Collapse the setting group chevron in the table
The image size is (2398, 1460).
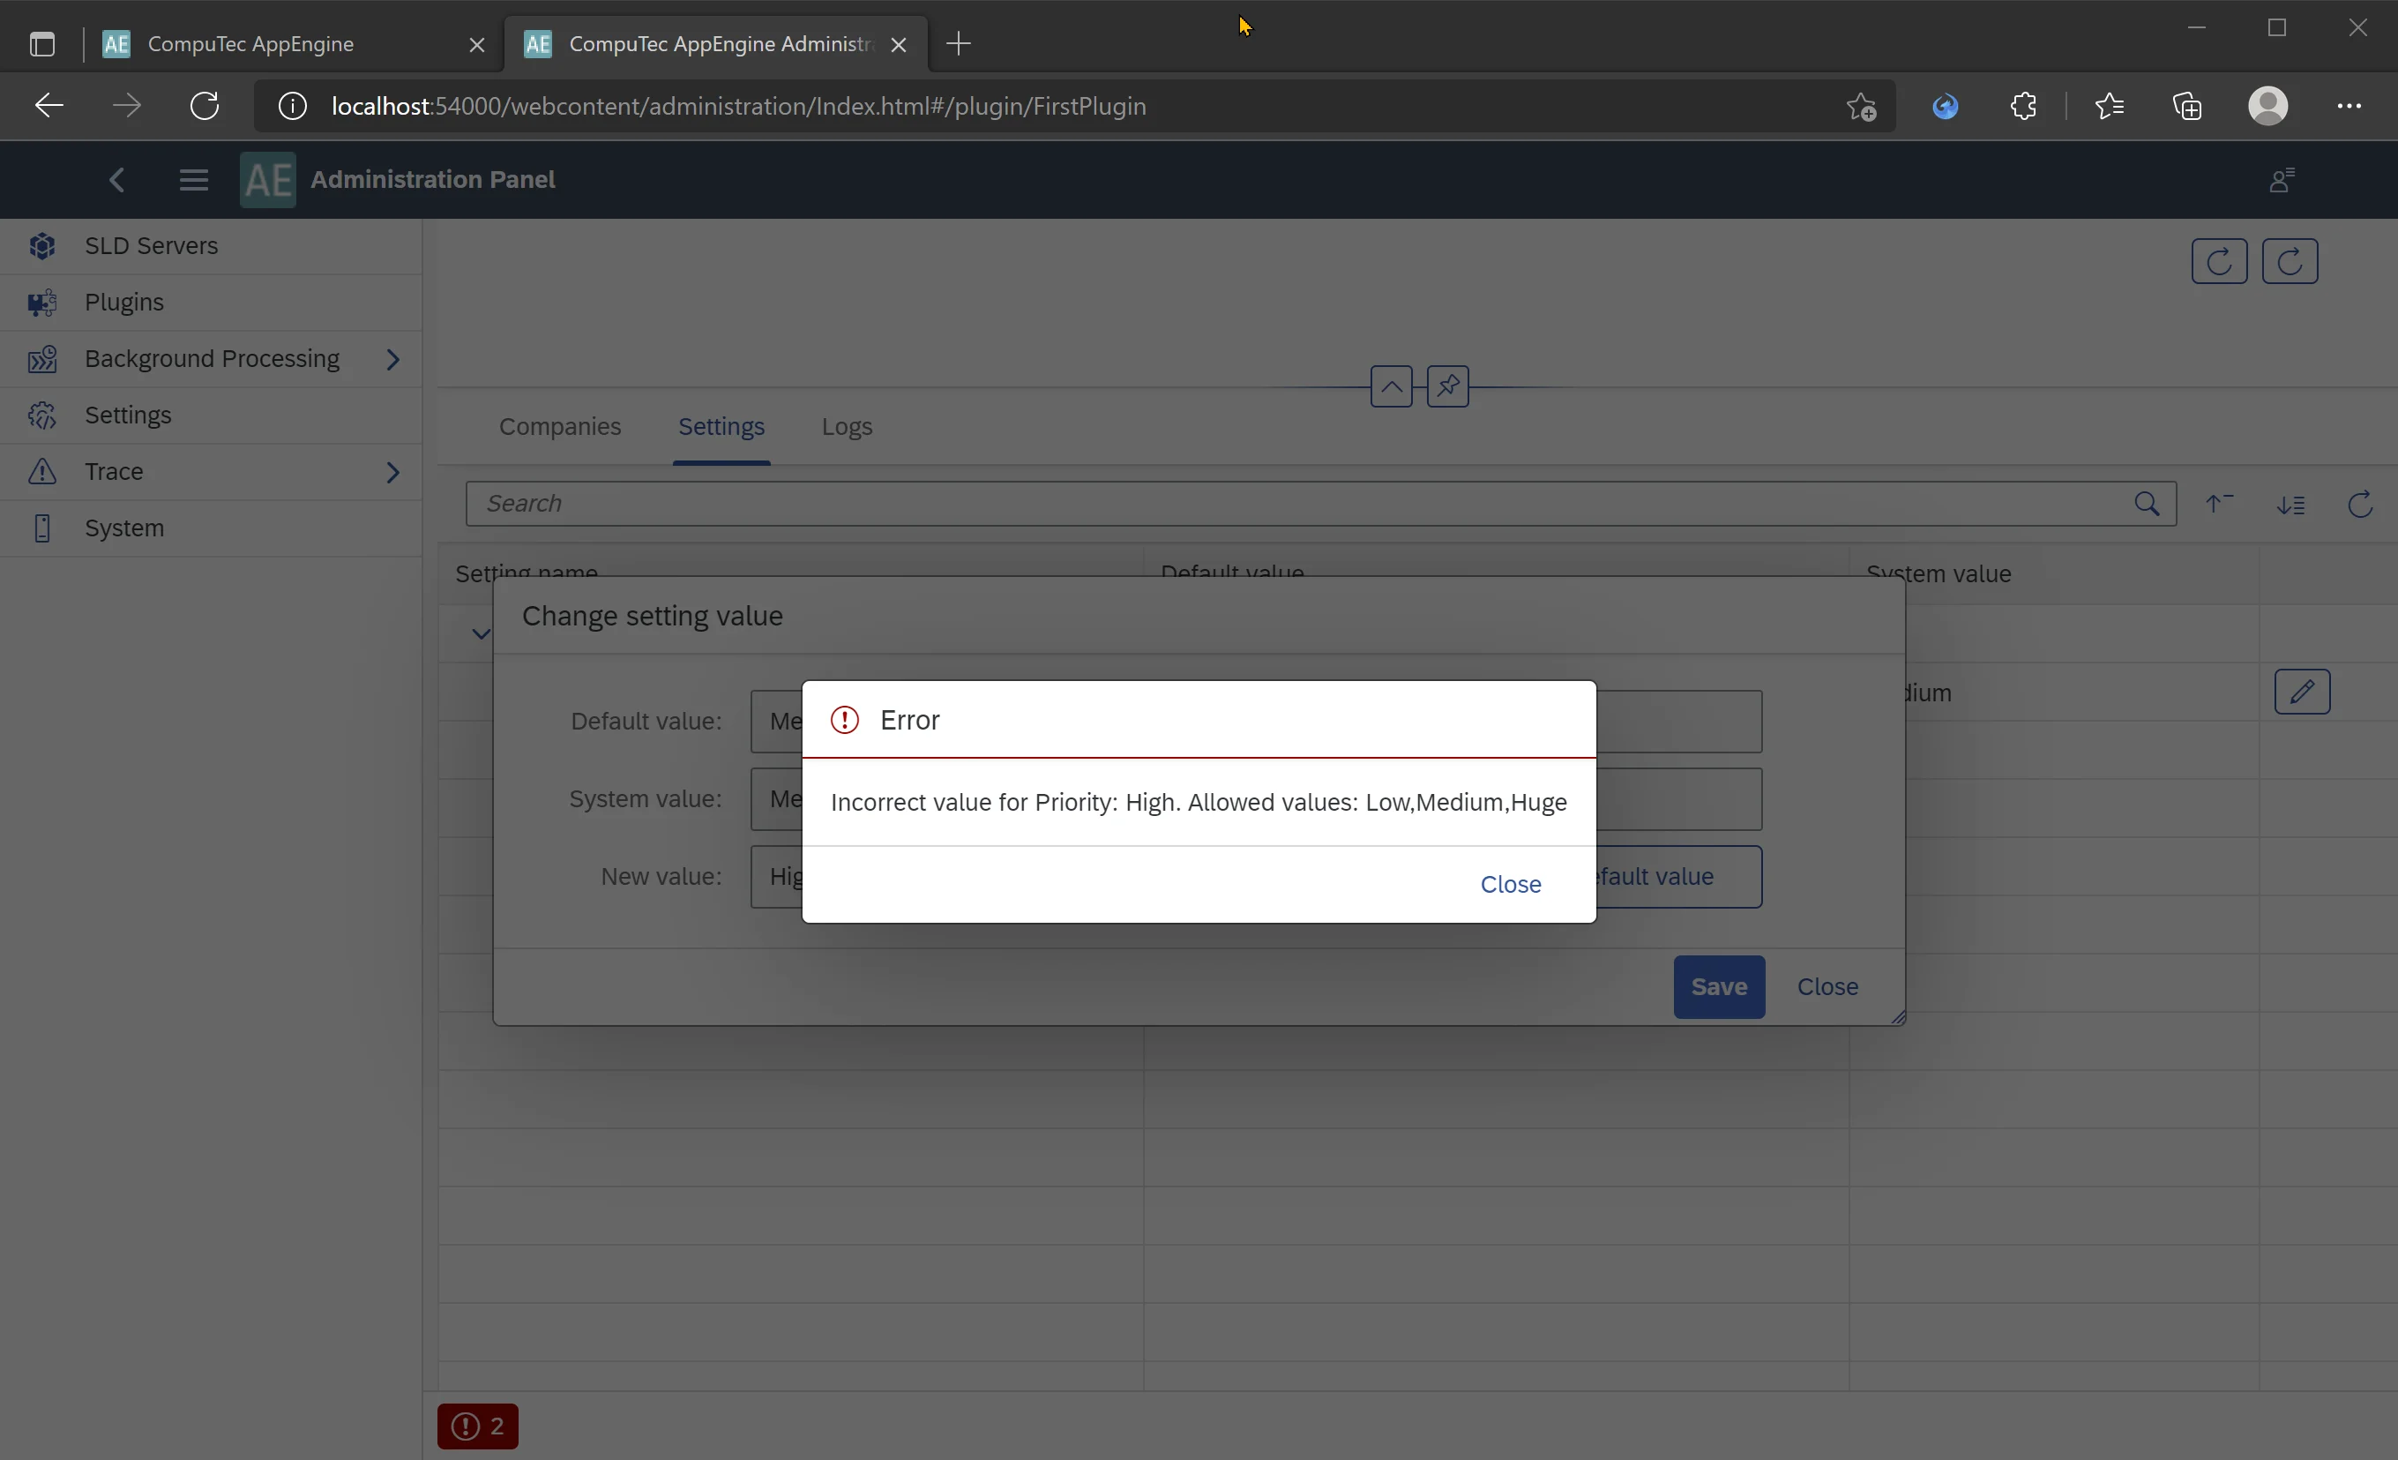(x=479, y=633)
